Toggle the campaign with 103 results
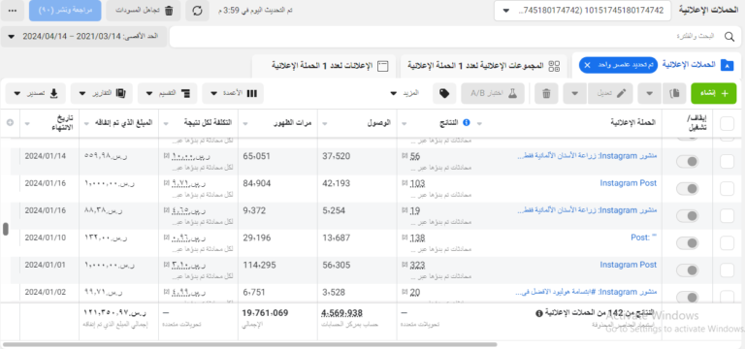The image size is (745, 349). click(687, 189)
